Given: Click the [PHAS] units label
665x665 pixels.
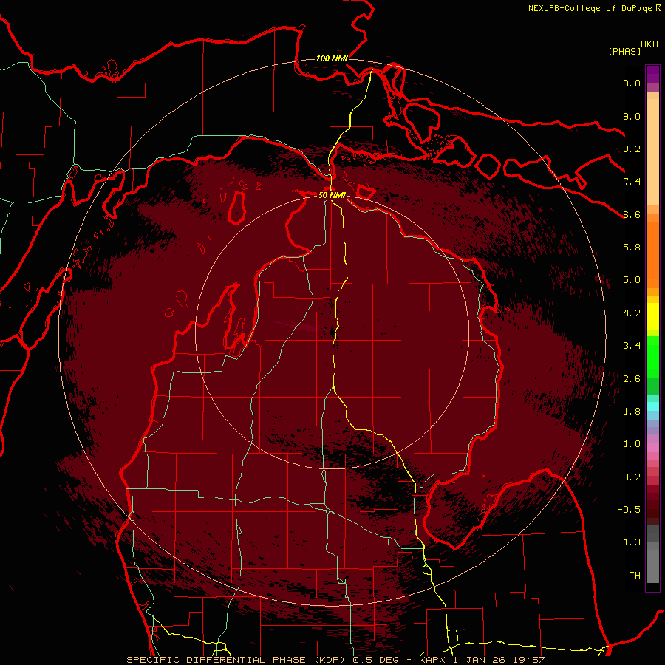Looking at the screenshot, I should 624,51.
